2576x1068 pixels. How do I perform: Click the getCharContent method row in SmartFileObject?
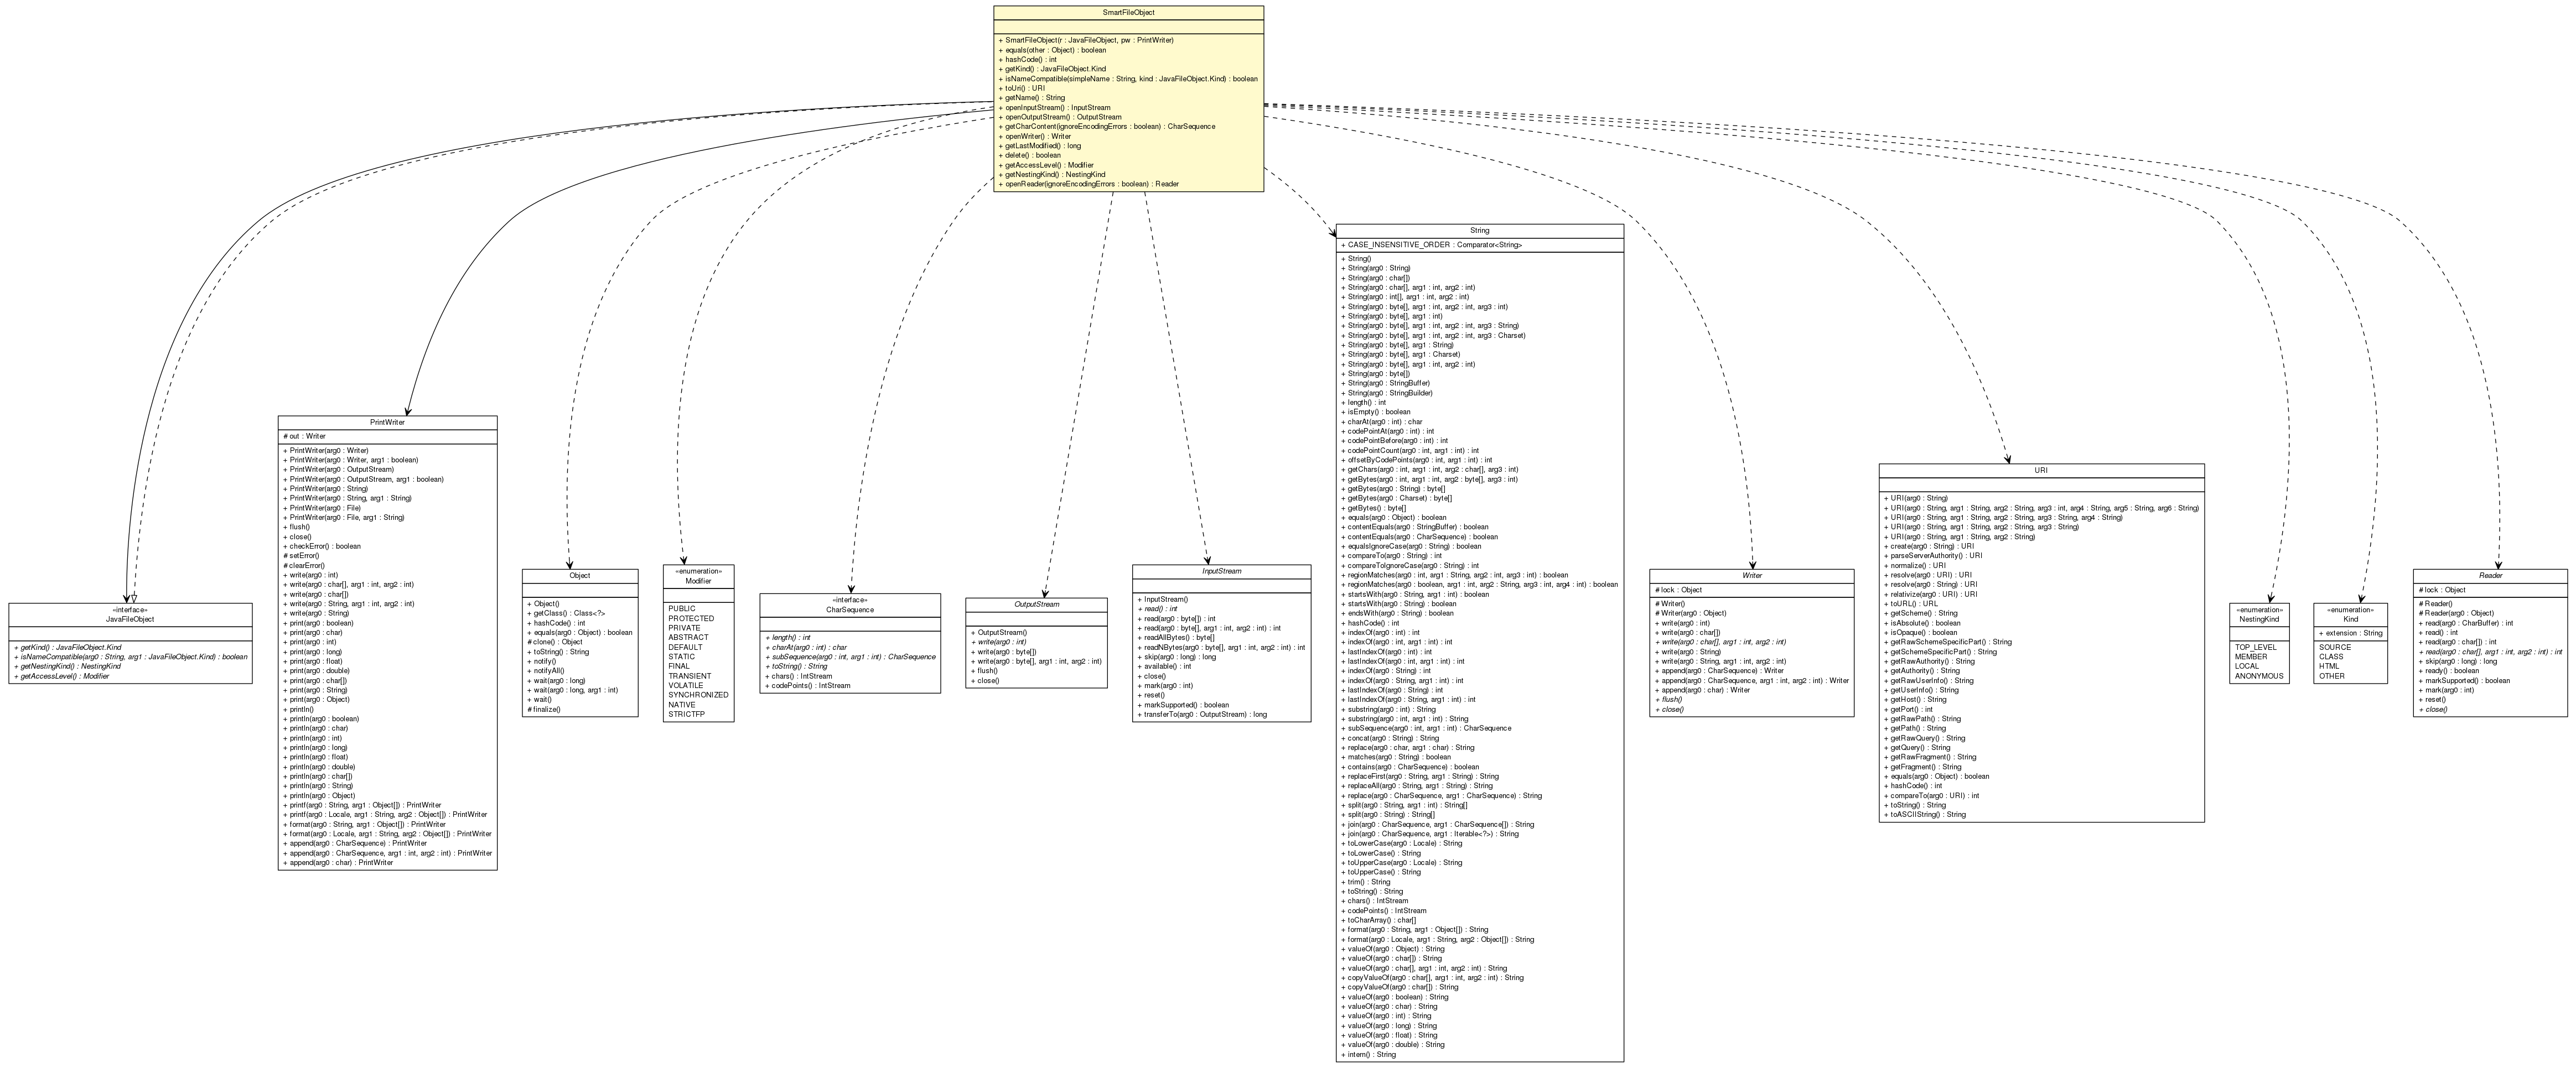coord(1107,127)
